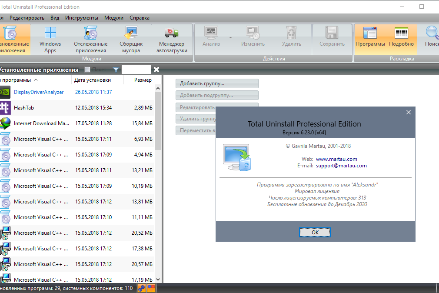Click the installer icon of the 13,21 МБ entry
The width and height of the screenshot is (439, 293).
click(x=5, y=170)
